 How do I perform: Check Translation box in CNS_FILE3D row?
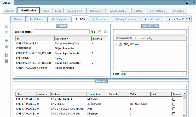pyautogui.click(x=174, y=104)
